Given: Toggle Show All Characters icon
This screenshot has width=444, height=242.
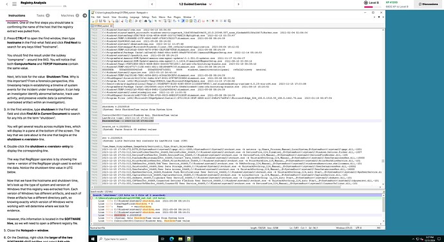Looking at the screenshot, I should point(178,21).
